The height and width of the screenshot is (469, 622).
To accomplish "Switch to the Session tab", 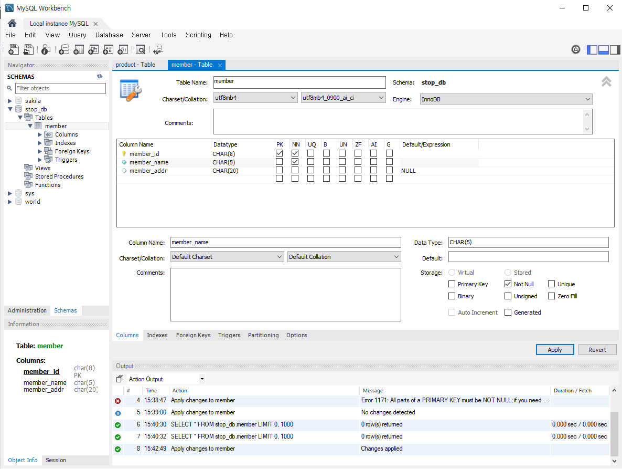I will click(56, 460).
